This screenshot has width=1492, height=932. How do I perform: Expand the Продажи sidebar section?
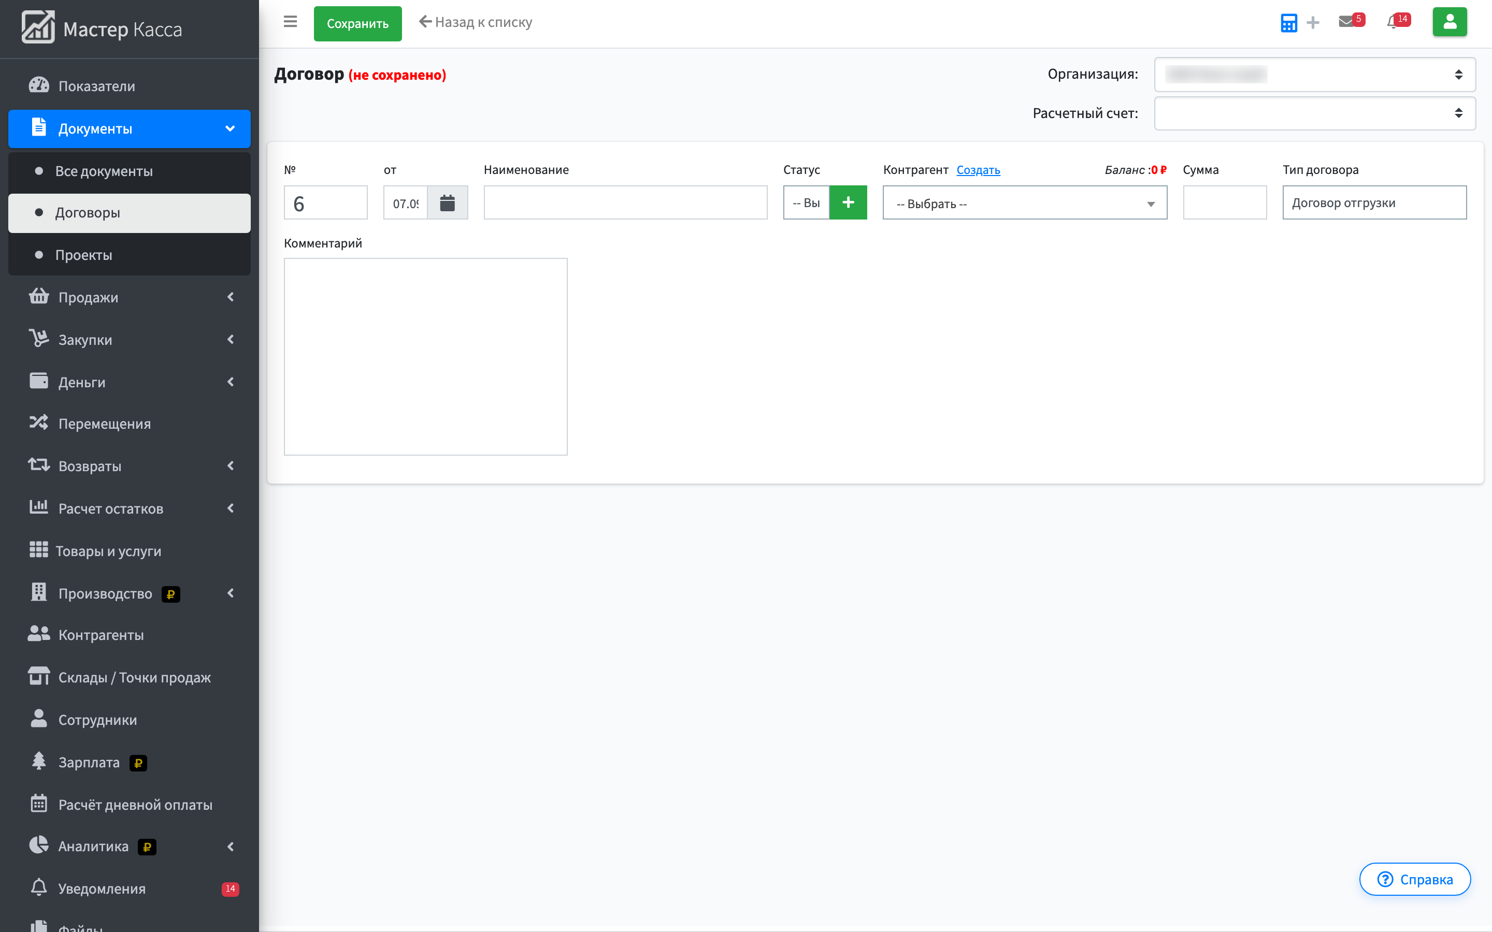pyautogui.click(x=130, y=297)
